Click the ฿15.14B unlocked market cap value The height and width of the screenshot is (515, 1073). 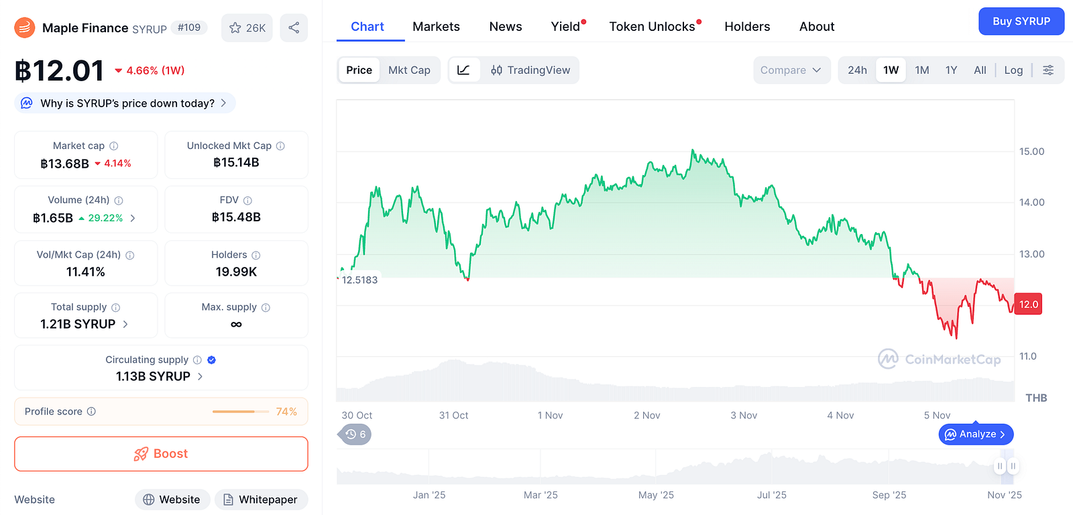(x=236, y=162)
